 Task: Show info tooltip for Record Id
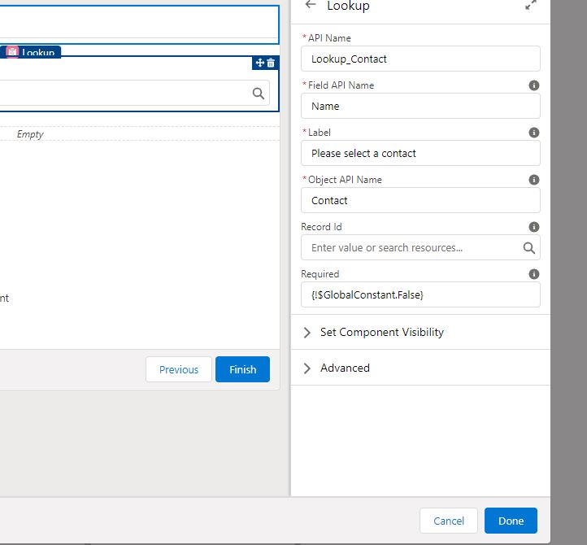coord(534,227)
